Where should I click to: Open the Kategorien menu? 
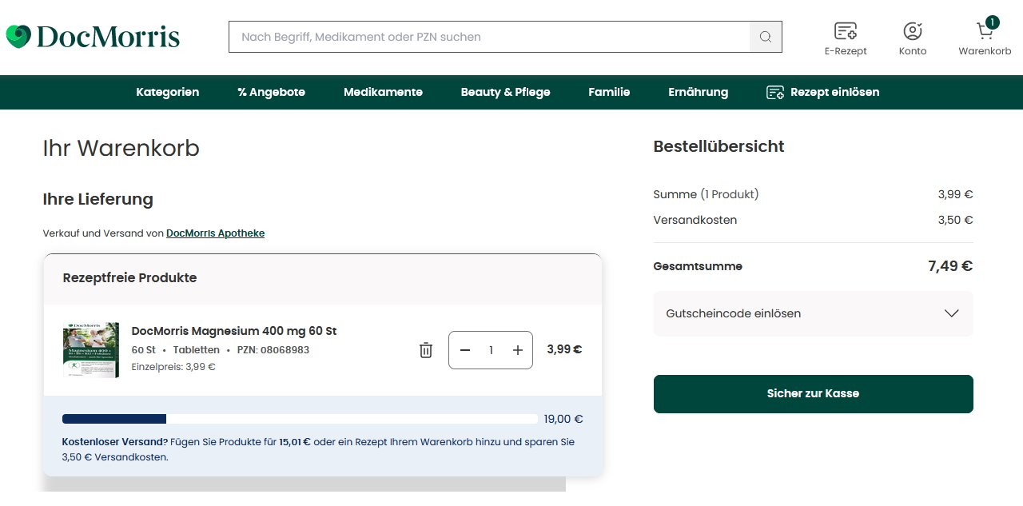[x=168, y=92]
